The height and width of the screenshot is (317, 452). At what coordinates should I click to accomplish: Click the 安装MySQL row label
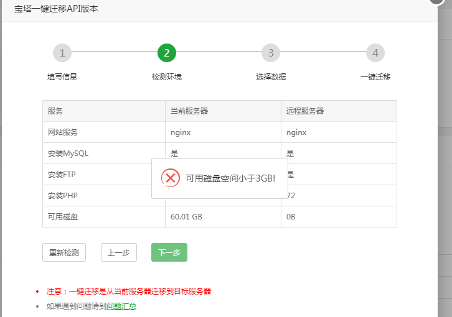68,154
